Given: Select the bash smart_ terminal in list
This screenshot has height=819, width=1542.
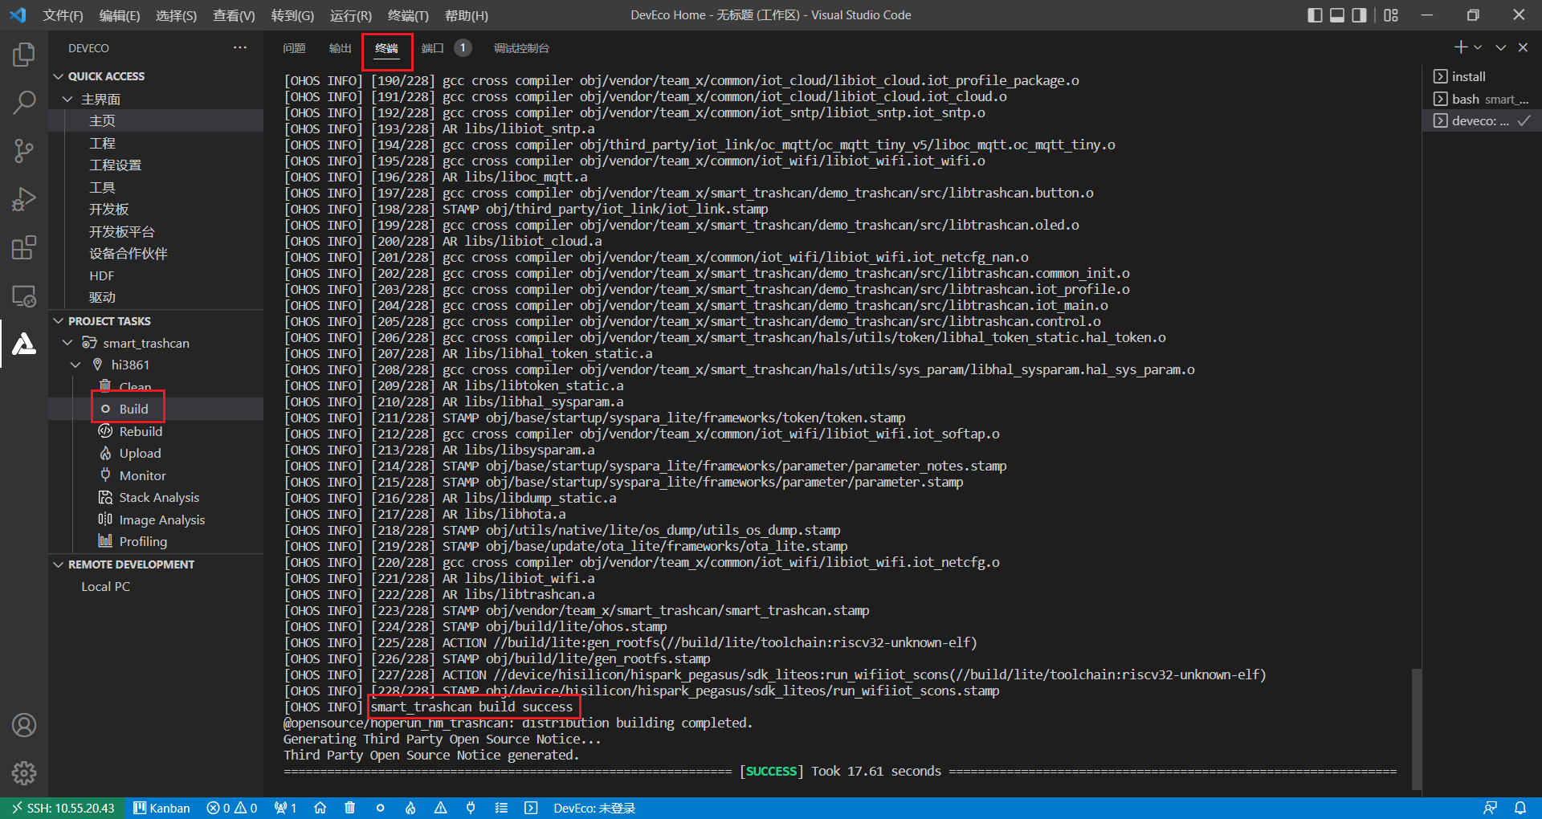Looking at the screenshot, I should pos(1482,99).
